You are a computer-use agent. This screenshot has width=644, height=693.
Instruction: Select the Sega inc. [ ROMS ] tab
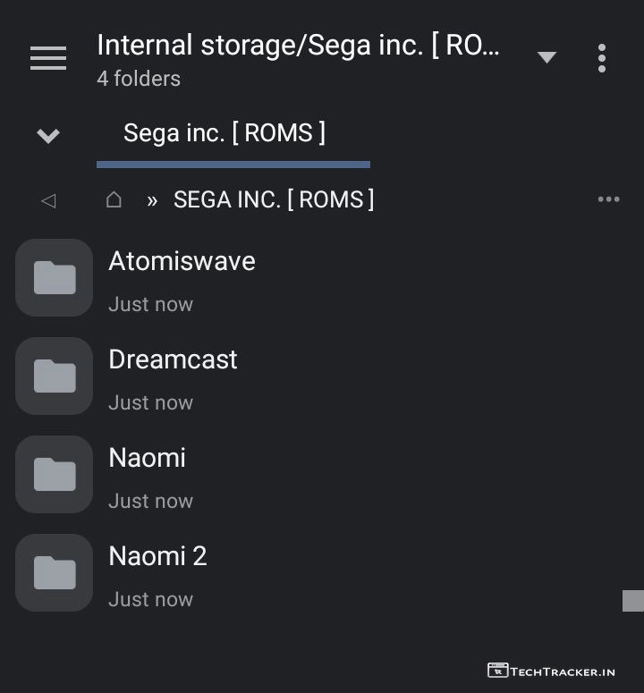tap(225, 134)
